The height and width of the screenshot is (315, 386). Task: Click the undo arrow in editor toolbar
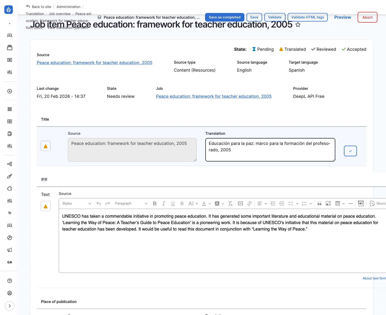99,203
